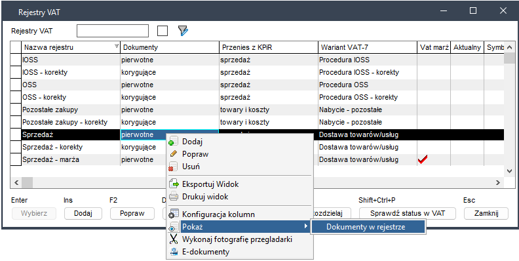Screen dimensions: 519x261
Task: Expand the Pokaż submenu arrow
Action: tap(305, 226)
